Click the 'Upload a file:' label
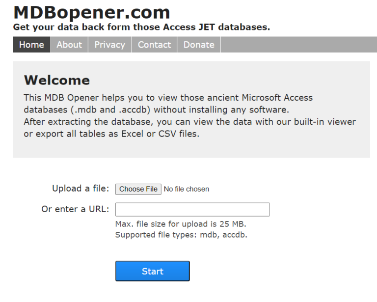 tap(81, 189)
